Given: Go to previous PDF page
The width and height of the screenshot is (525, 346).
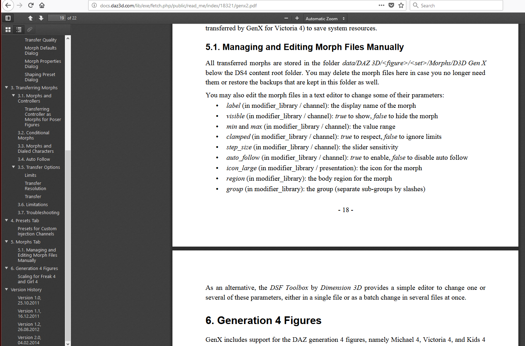Looking at the screenshot, I should coord(30,18).
